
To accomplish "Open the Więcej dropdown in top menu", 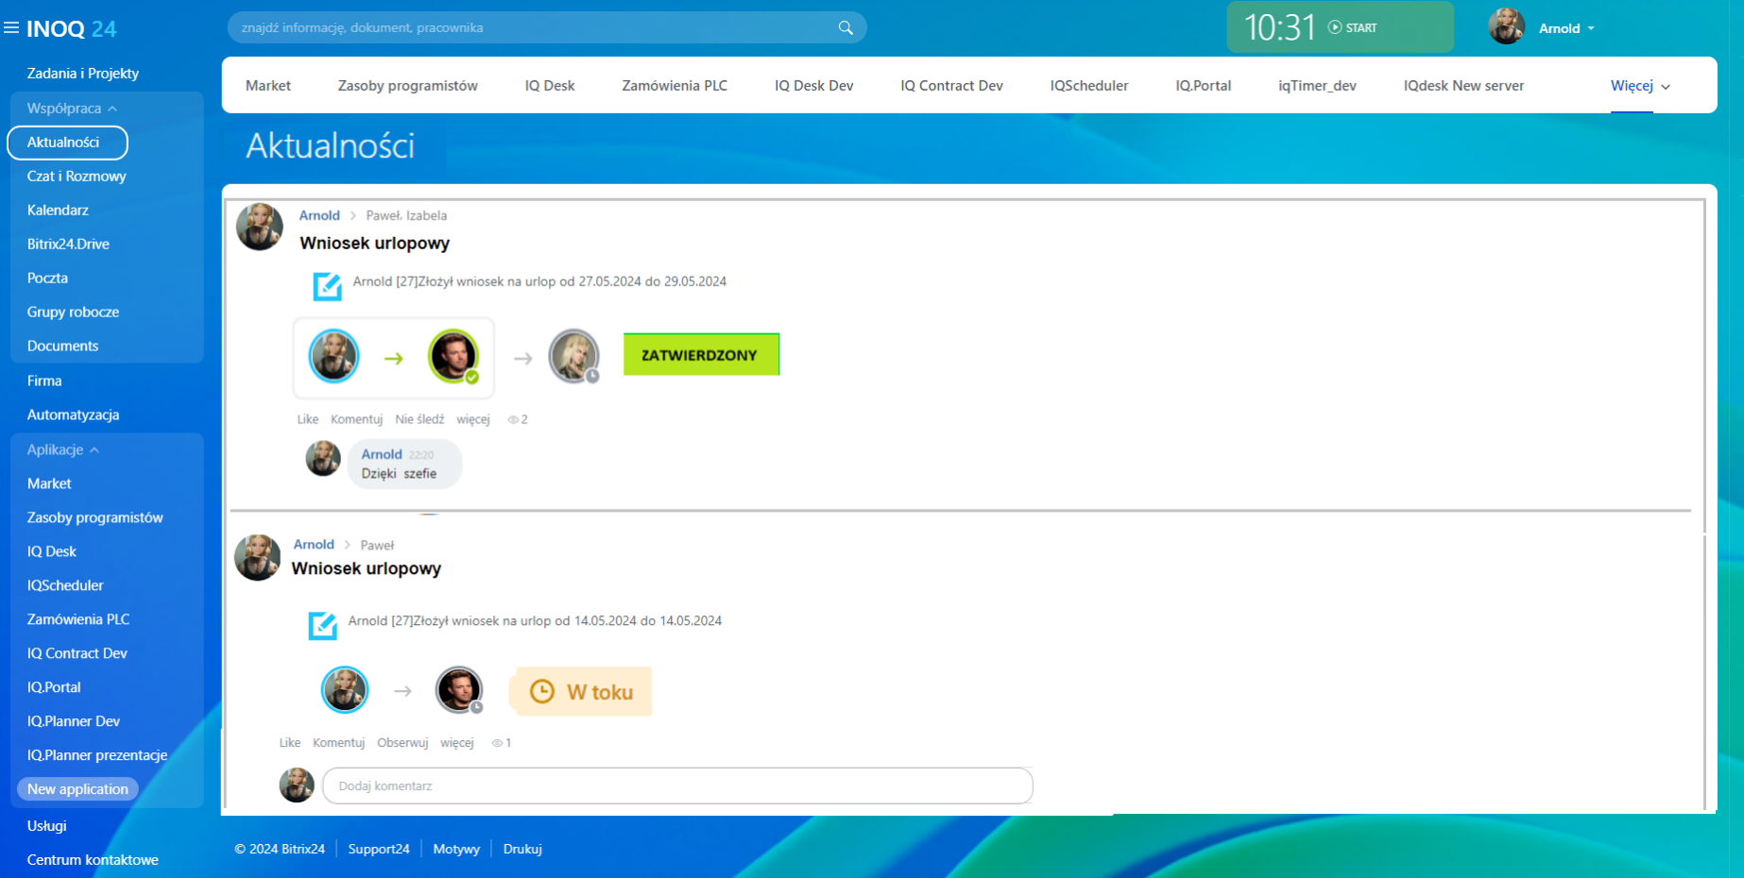I will click(1640, 86).
